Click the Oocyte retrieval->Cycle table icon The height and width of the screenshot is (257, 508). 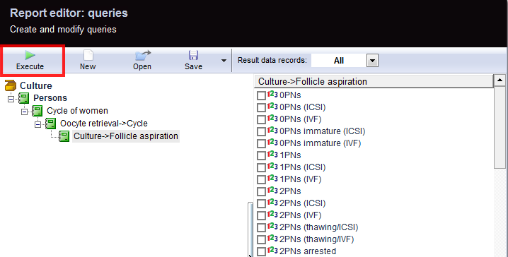pyautogui.click(x=50, y=124)
